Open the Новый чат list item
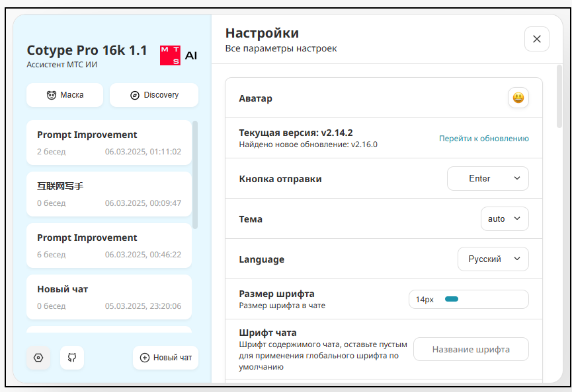Viewport: 572px width, 392px height. tap(109, 297)
